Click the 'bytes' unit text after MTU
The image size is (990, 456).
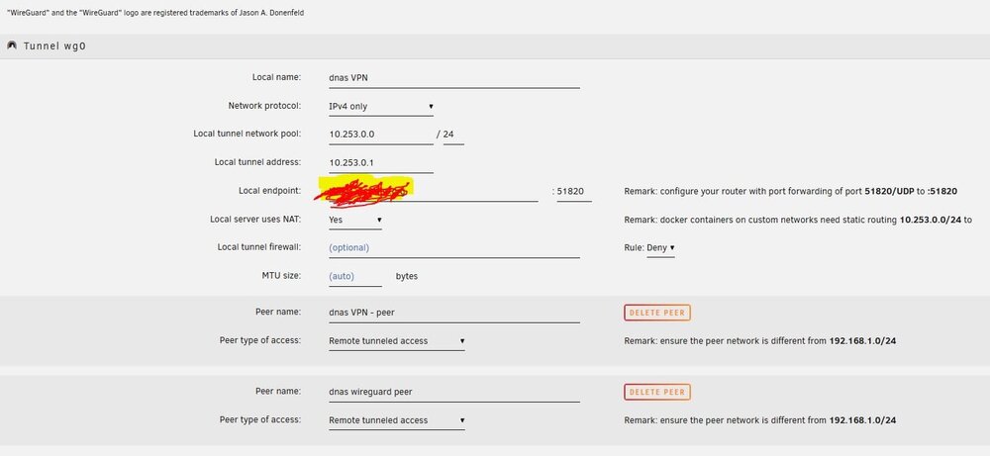click(x=407, y=276)
